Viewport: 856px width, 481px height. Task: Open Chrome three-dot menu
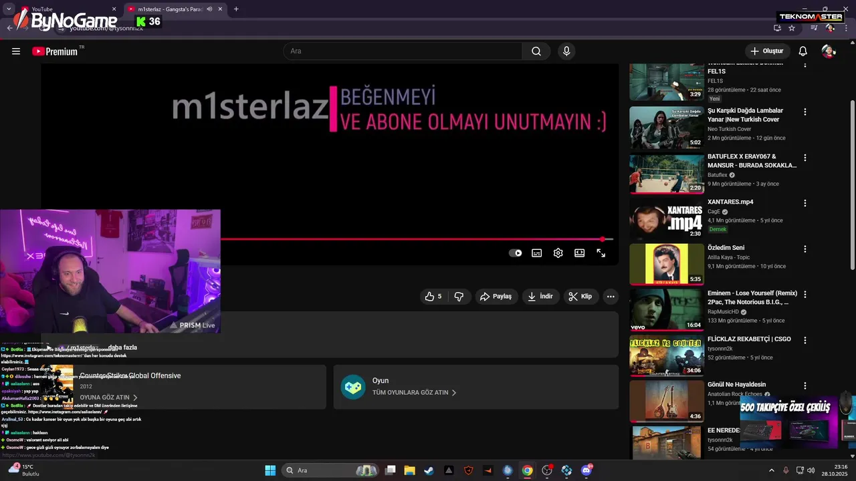846,28
